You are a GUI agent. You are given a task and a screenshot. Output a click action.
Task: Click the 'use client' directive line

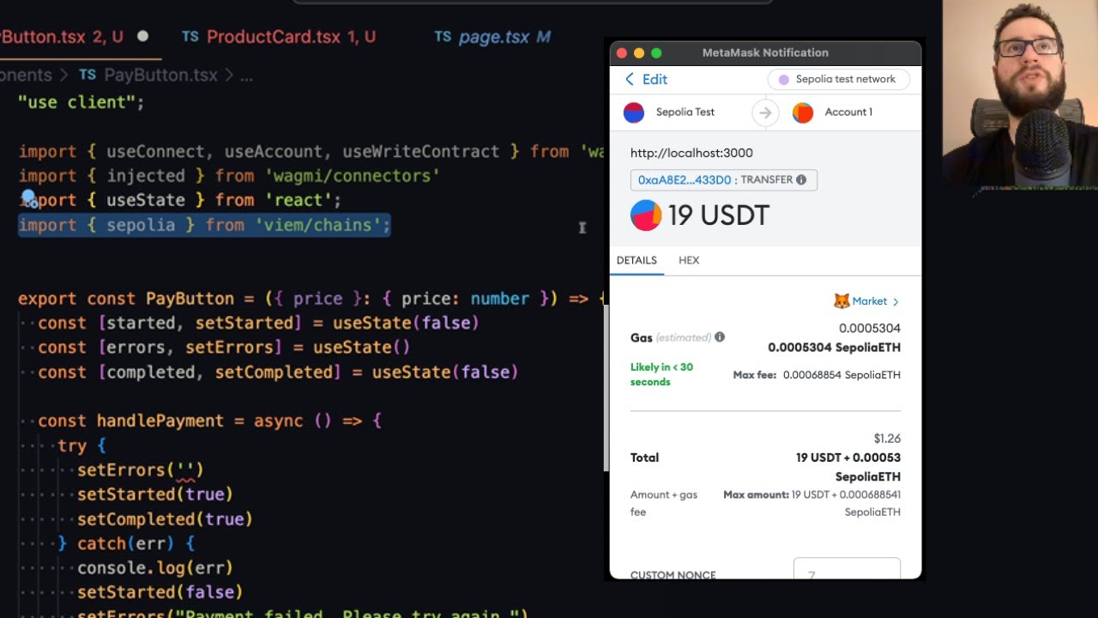point(81,102)
